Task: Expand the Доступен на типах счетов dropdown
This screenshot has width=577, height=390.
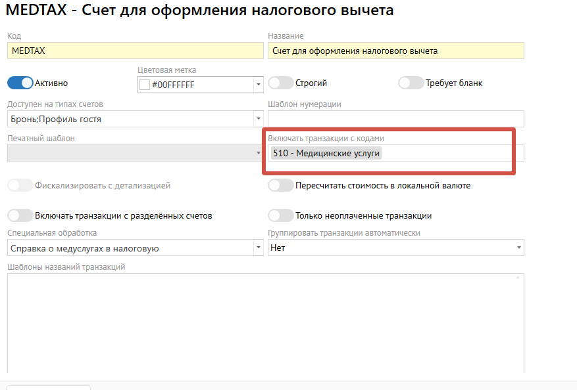Action: pos(258,119)
